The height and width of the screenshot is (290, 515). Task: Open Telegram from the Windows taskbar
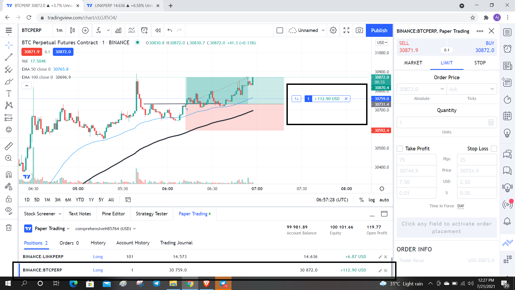pos(157,284)
